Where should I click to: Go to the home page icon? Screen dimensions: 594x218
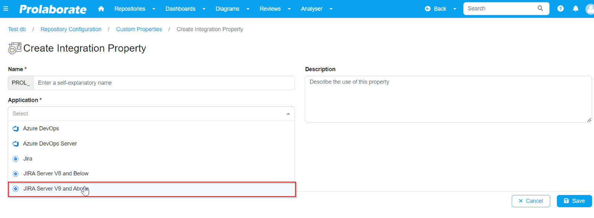point(101,9)
